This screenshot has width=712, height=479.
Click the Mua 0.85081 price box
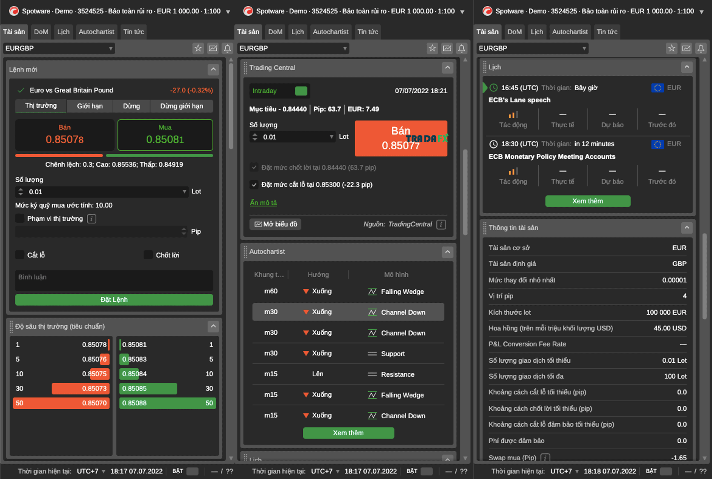tap(165, 135)
